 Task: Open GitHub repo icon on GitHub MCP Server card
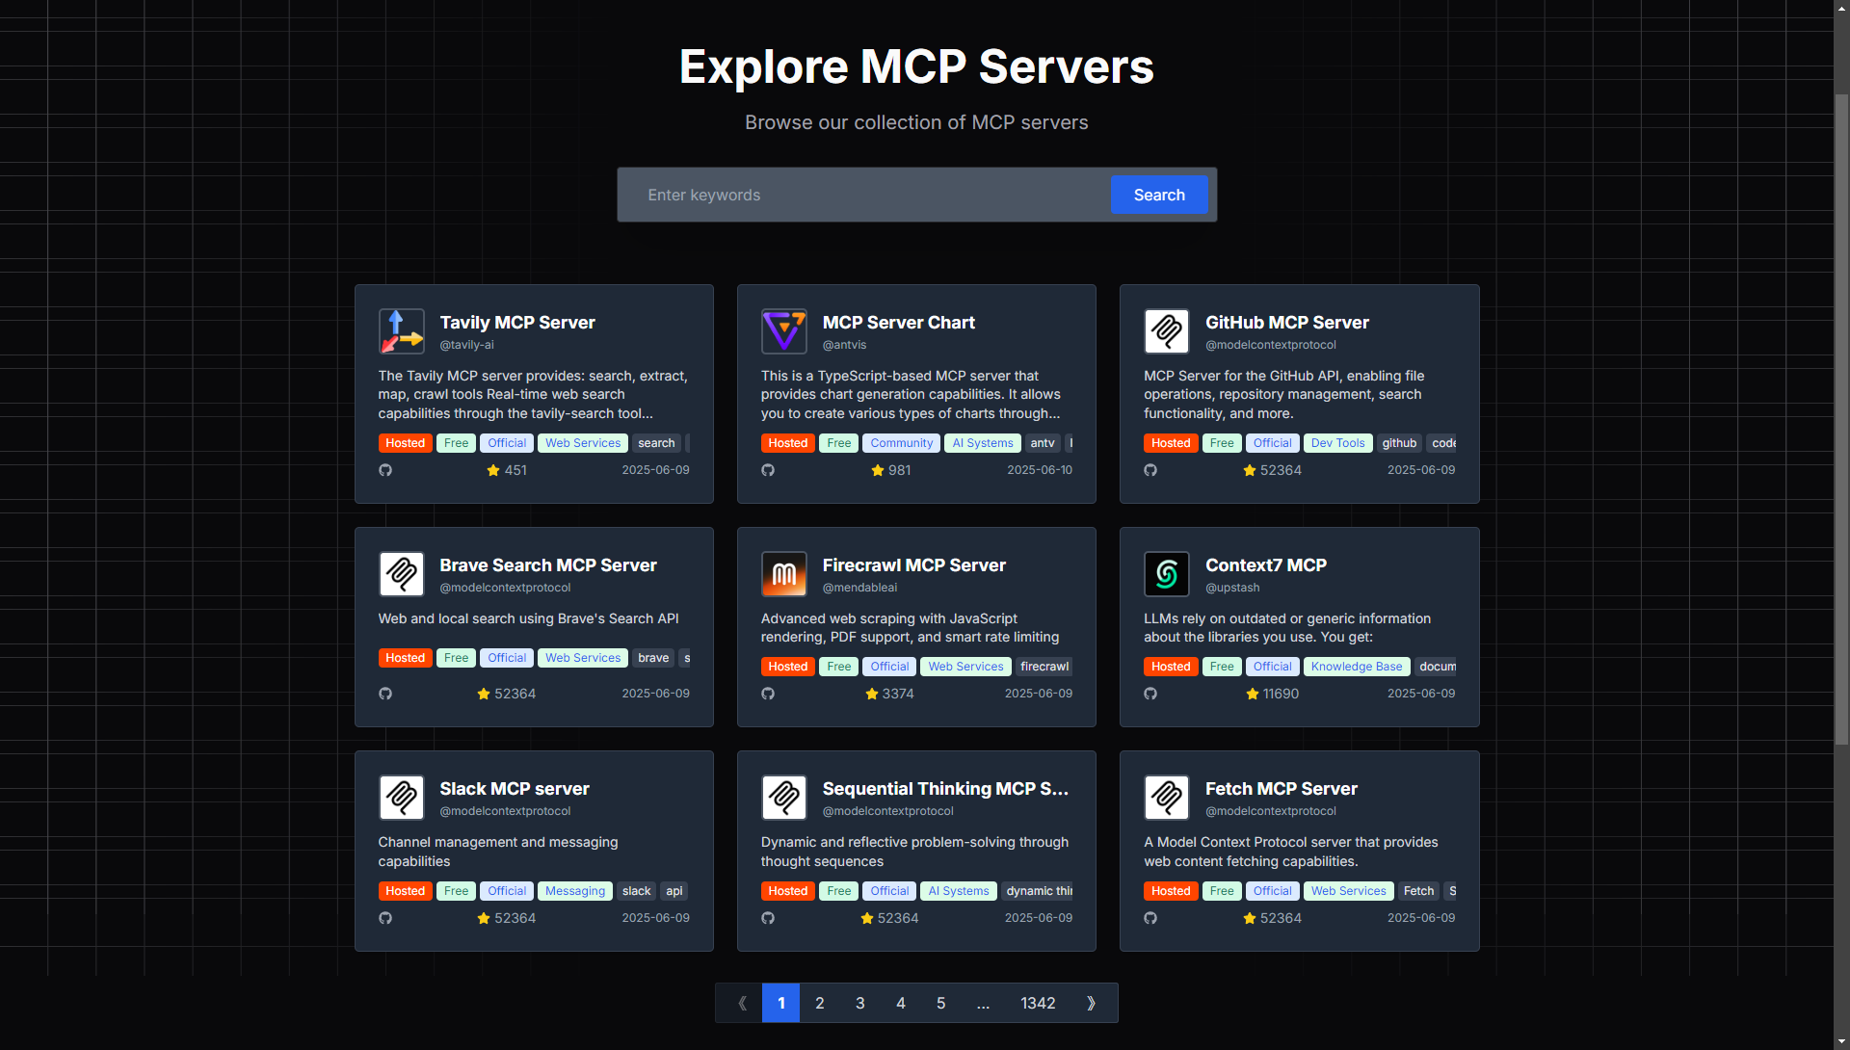pyautogui.click(x=1150, y=470)
